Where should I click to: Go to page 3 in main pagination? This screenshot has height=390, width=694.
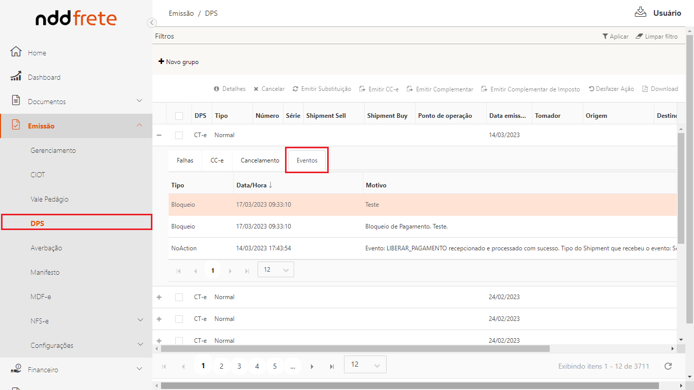239,366
